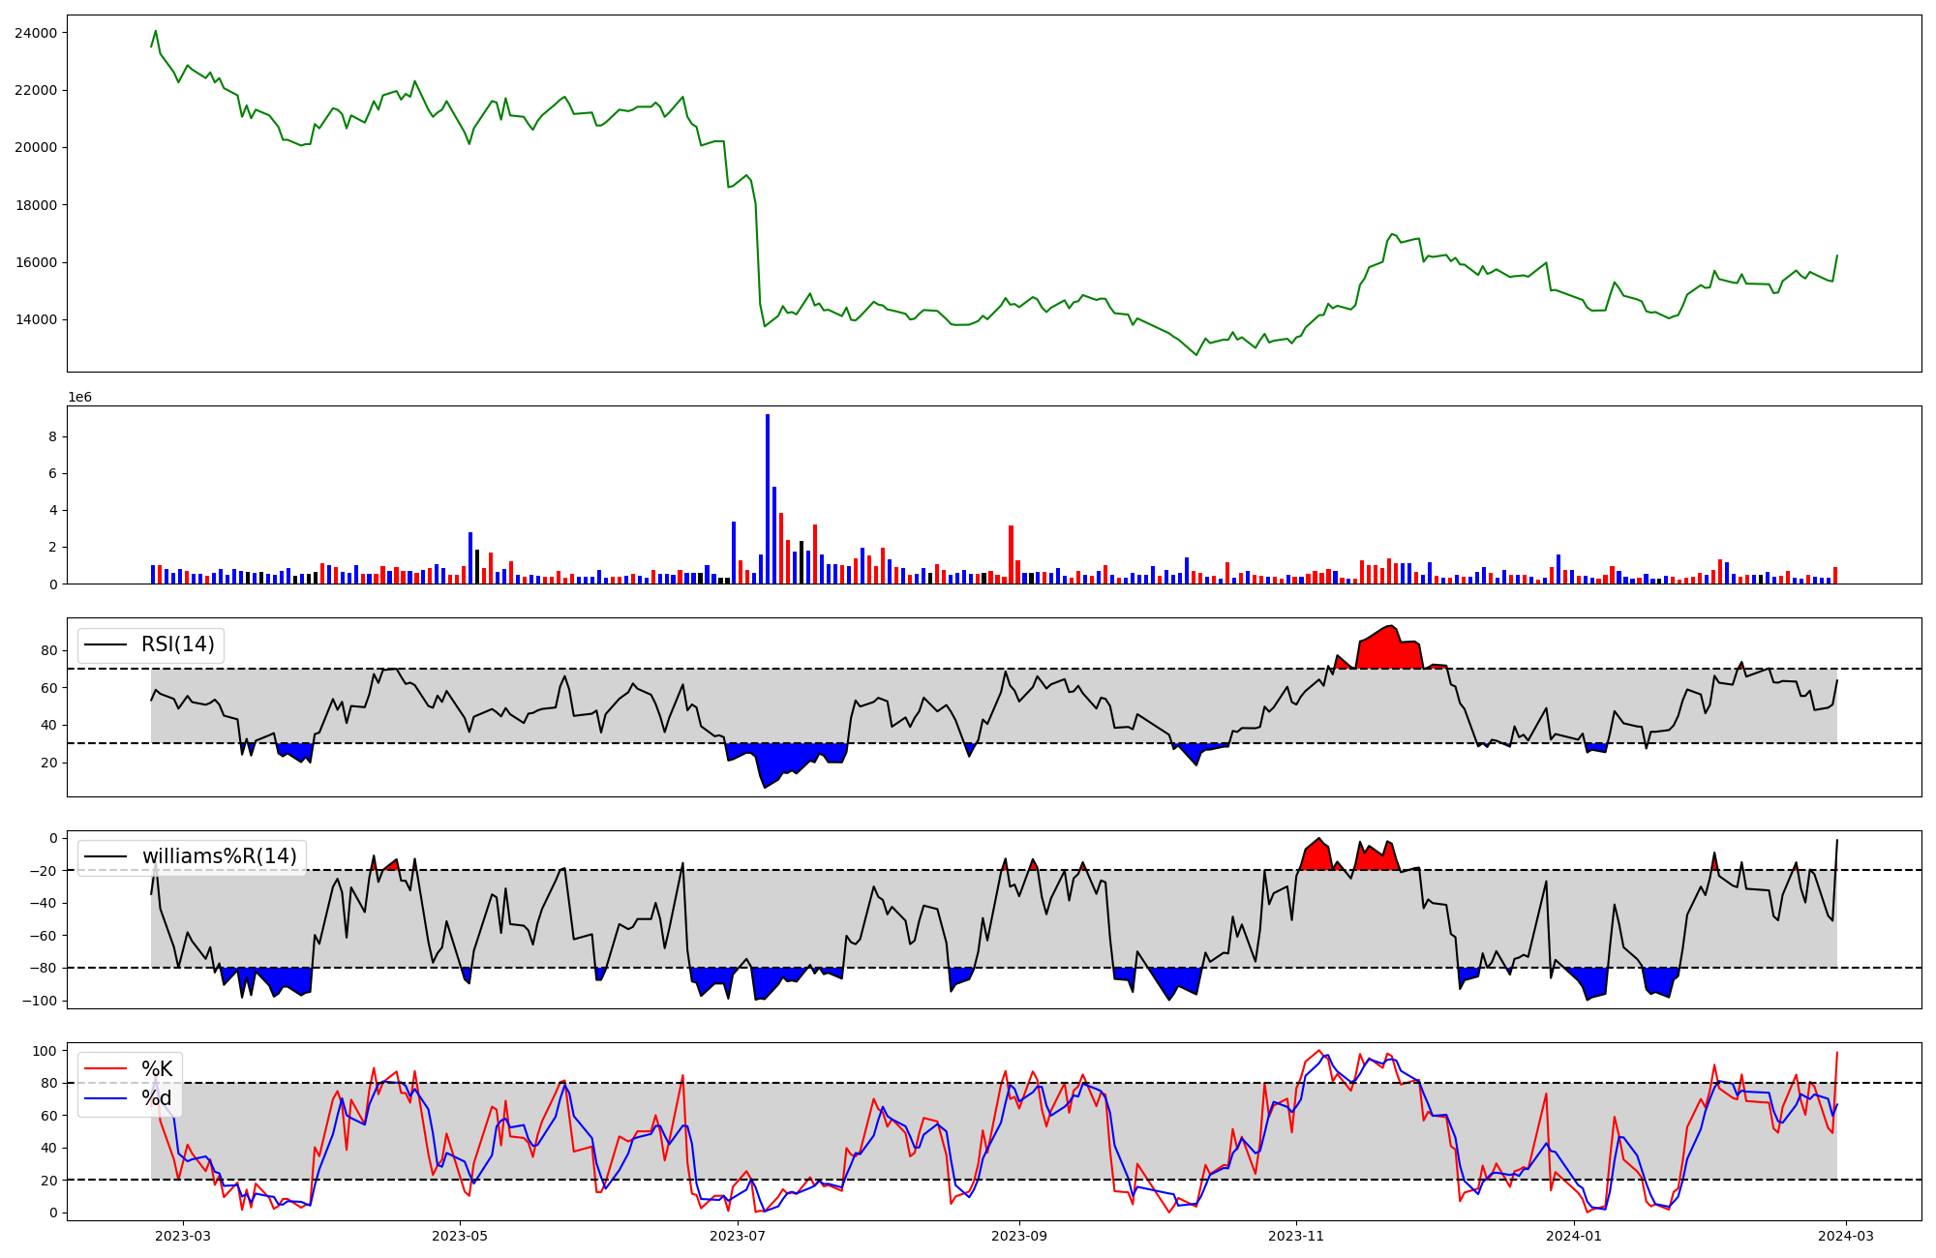This screenshot has width=1936, height=1258.
Task: Click the 2023-11 x-axis tick label
Action: (1296, 1236)
